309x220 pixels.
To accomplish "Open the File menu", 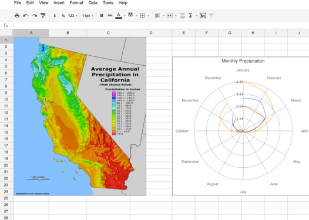I will (18, 3).
